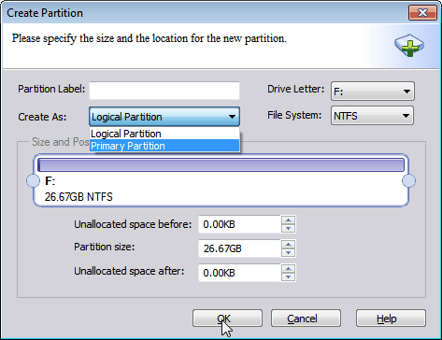Viewport: 442px width, 340px height.
Task: Increase the partition size value
Action: click(x=288, y=245)
